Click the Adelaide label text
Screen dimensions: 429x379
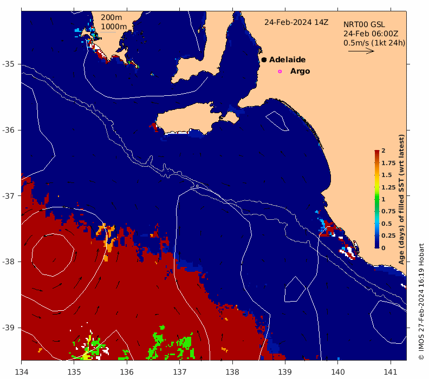[x=287, y=60]
